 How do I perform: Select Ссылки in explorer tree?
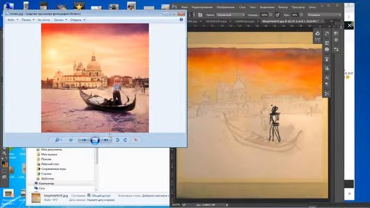46,174
